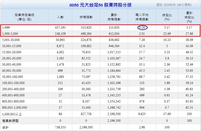201x131 pixels.
Task: Select the 15,001-20,000 row label
Action: 12,52
